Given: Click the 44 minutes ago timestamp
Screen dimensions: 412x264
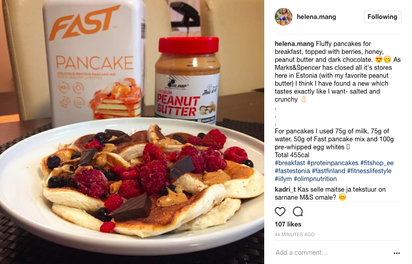Looking at the screenshot, I should pyautogui.click(x=295, y=234).
